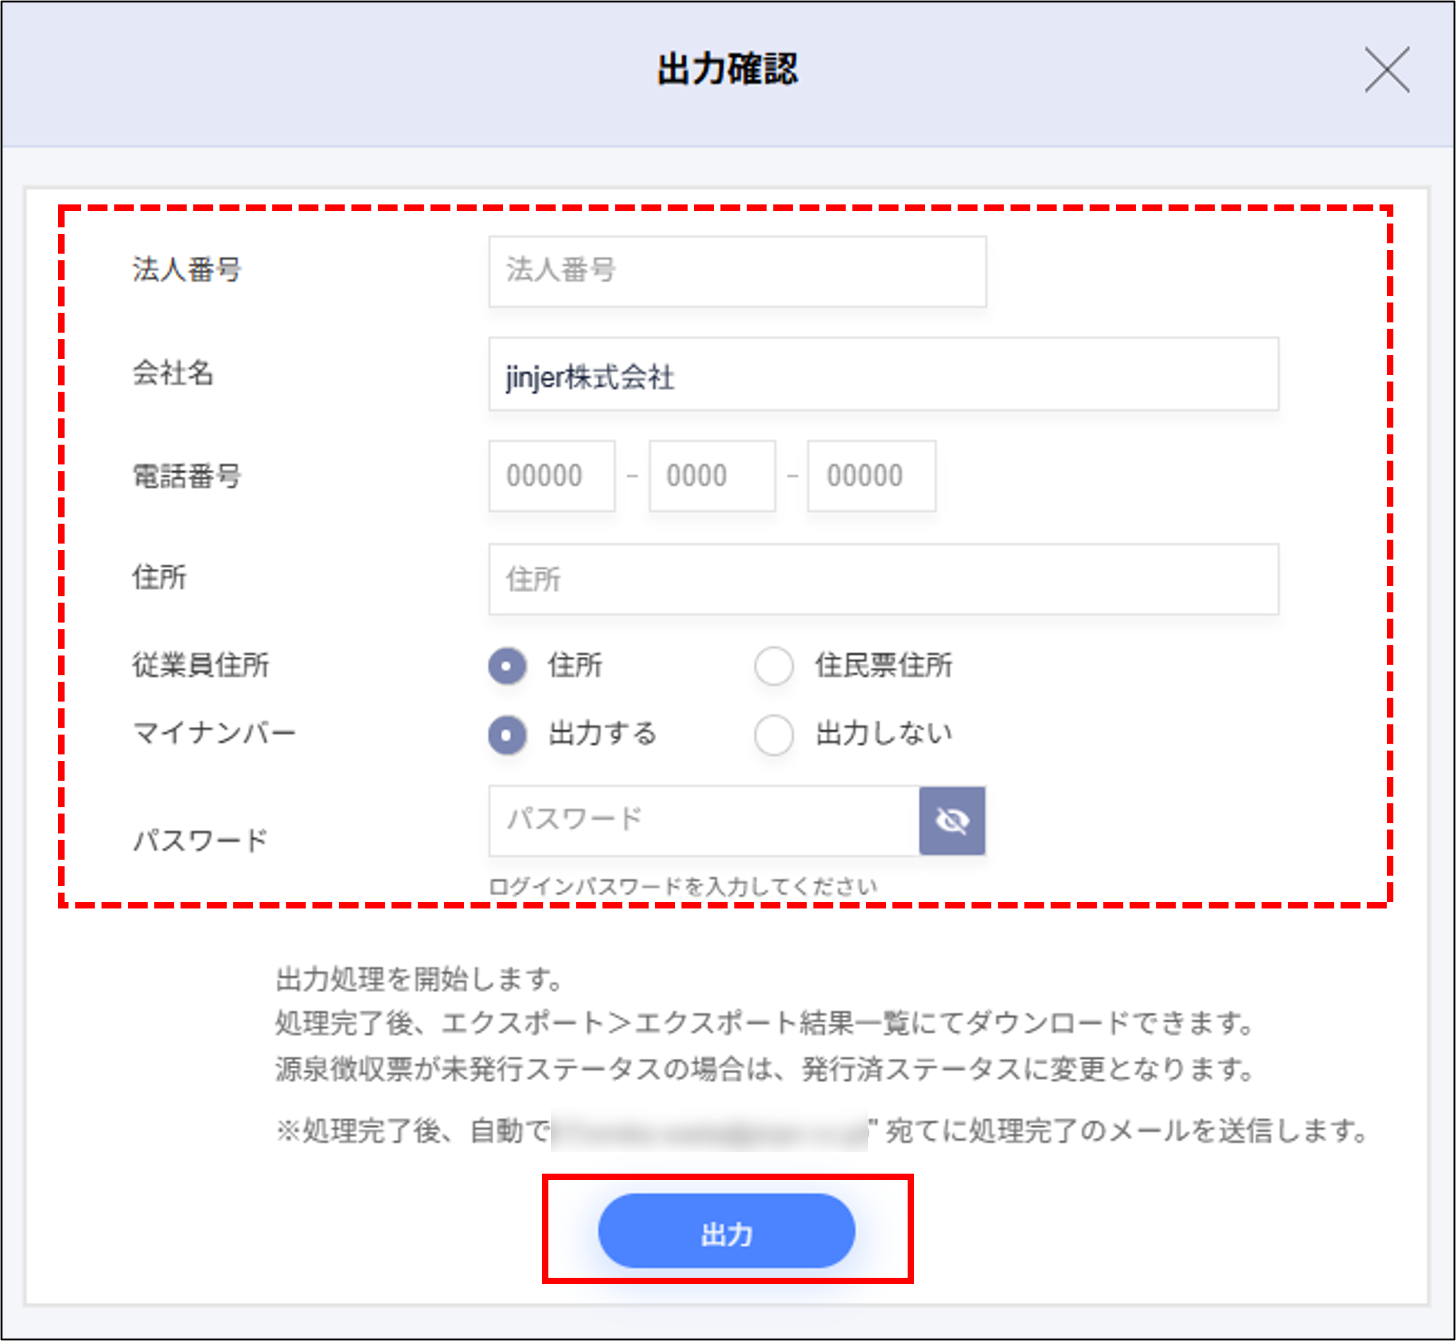
Task: Click the マイナンバー label text
Action: 215,734
